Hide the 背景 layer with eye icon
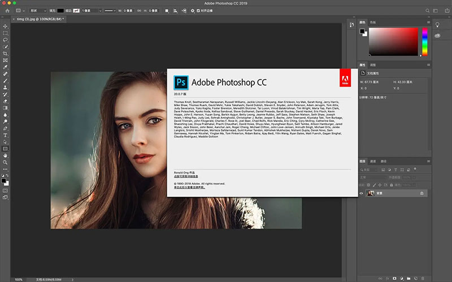Screen dimensions: 452x282 point(362,193)
